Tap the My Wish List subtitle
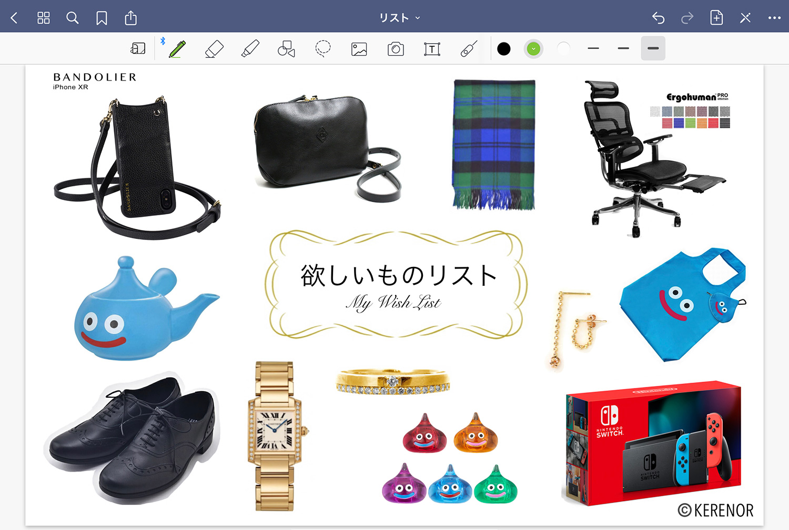This screenshot has height=530, width=789. [393, 303]
